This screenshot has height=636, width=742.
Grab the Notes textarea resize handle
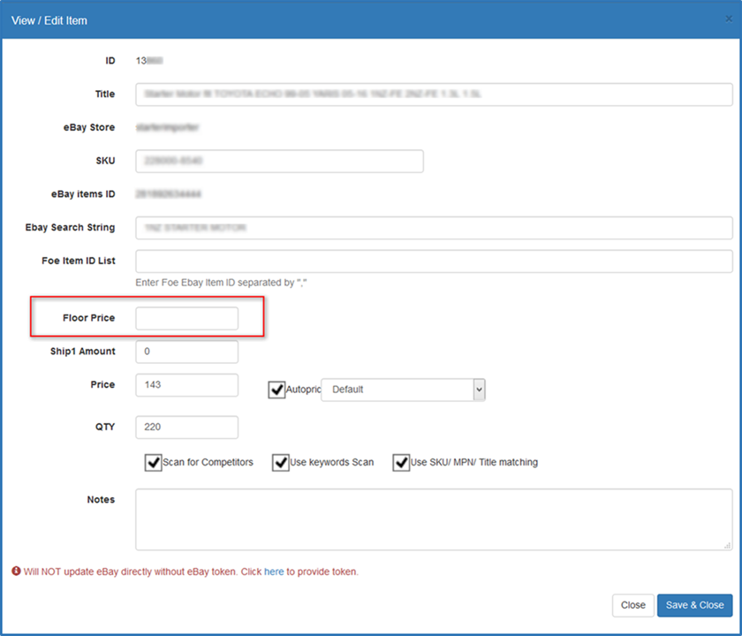728,546
